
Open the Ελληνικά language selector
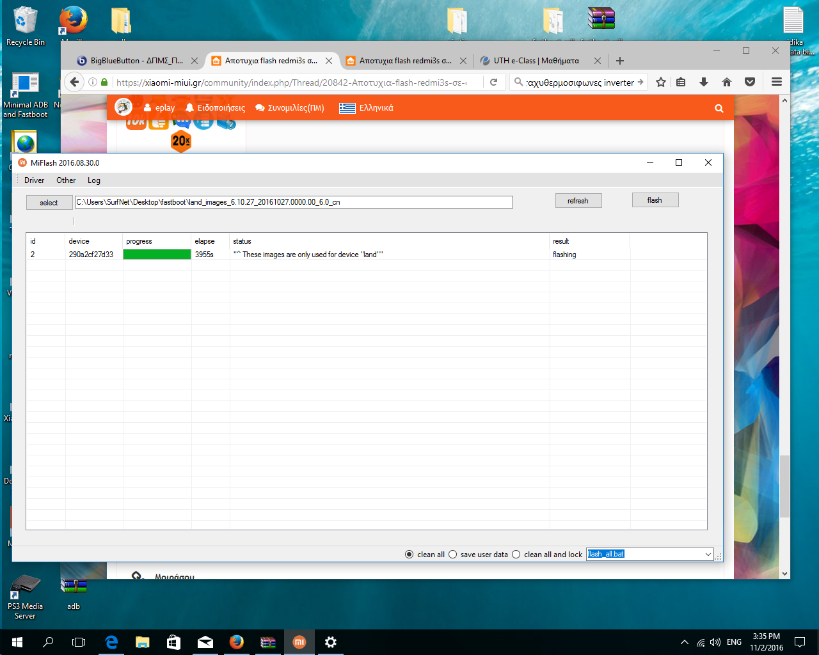367,108
